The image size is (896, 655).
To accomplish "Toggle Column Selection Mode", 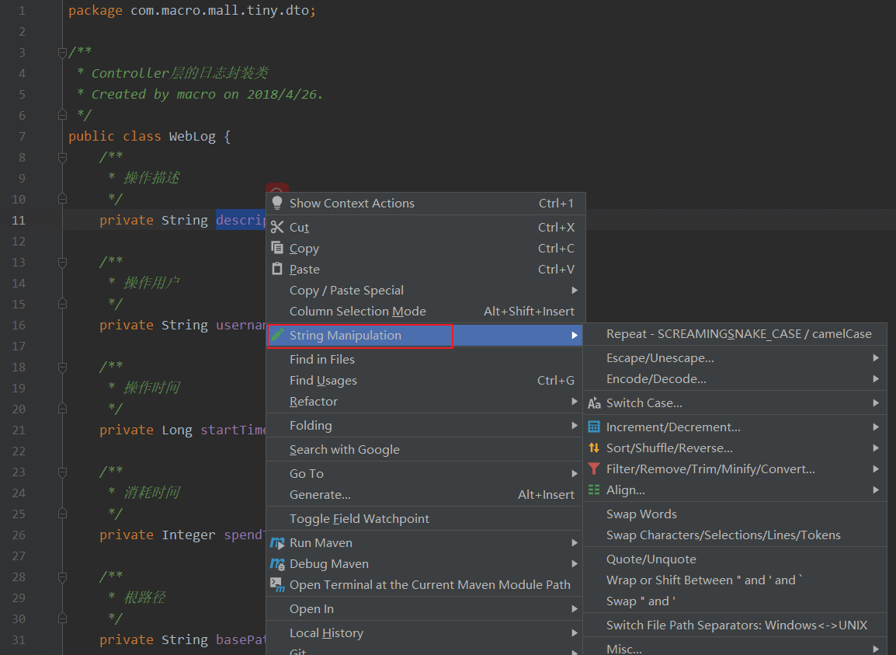I will pos(425,312).
